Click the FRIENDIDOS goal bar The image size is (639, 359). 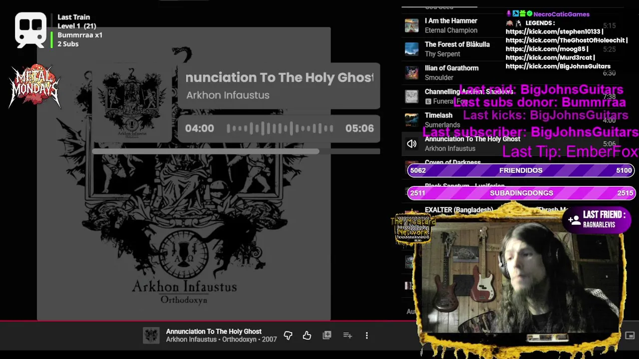[x=521, y=171]
